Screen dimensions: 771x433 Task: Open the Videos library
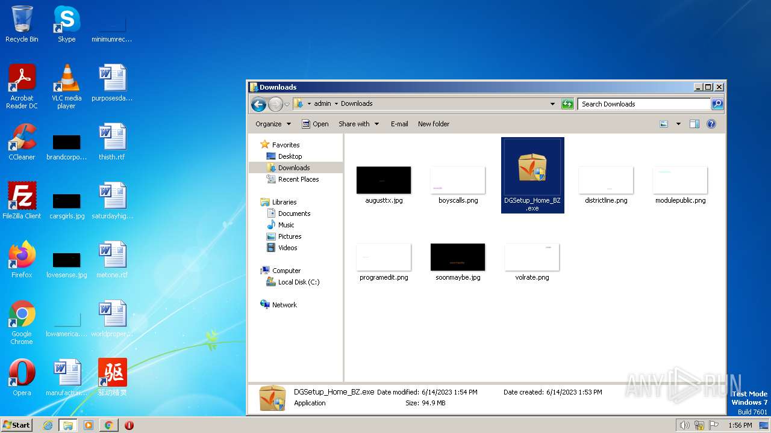[x=287, y=248]
